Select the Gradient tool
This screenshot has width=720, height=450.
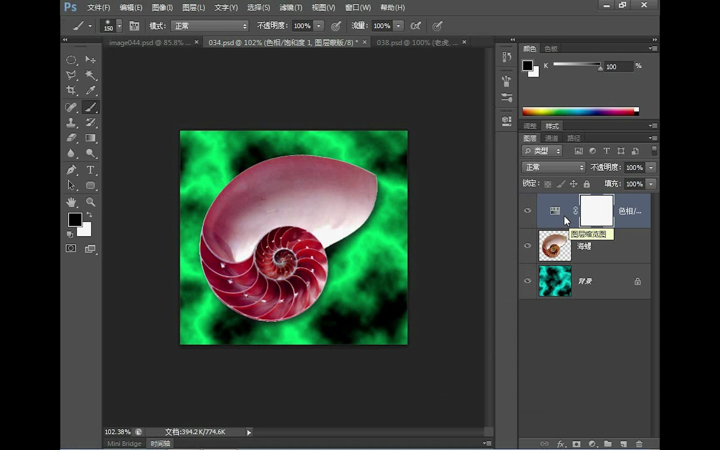pos(90,138)
